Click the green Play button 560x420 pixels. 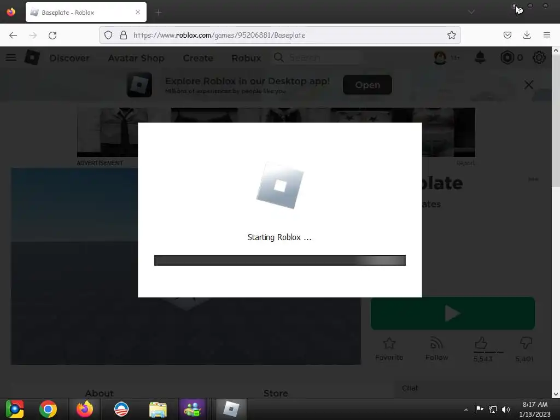(452, 313)
